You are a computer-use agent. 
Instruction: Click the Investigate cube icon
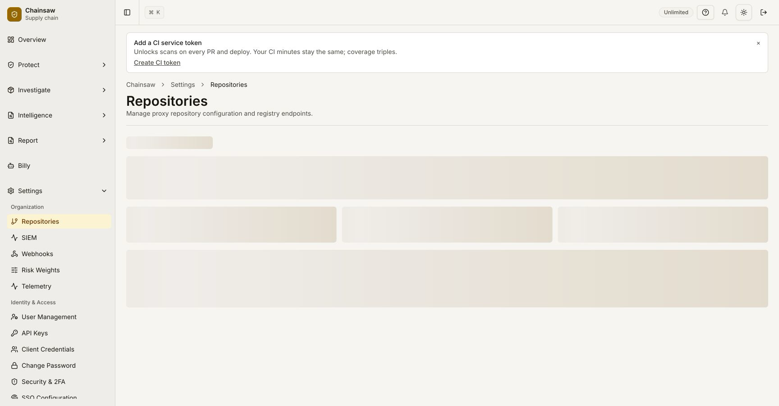11,90
